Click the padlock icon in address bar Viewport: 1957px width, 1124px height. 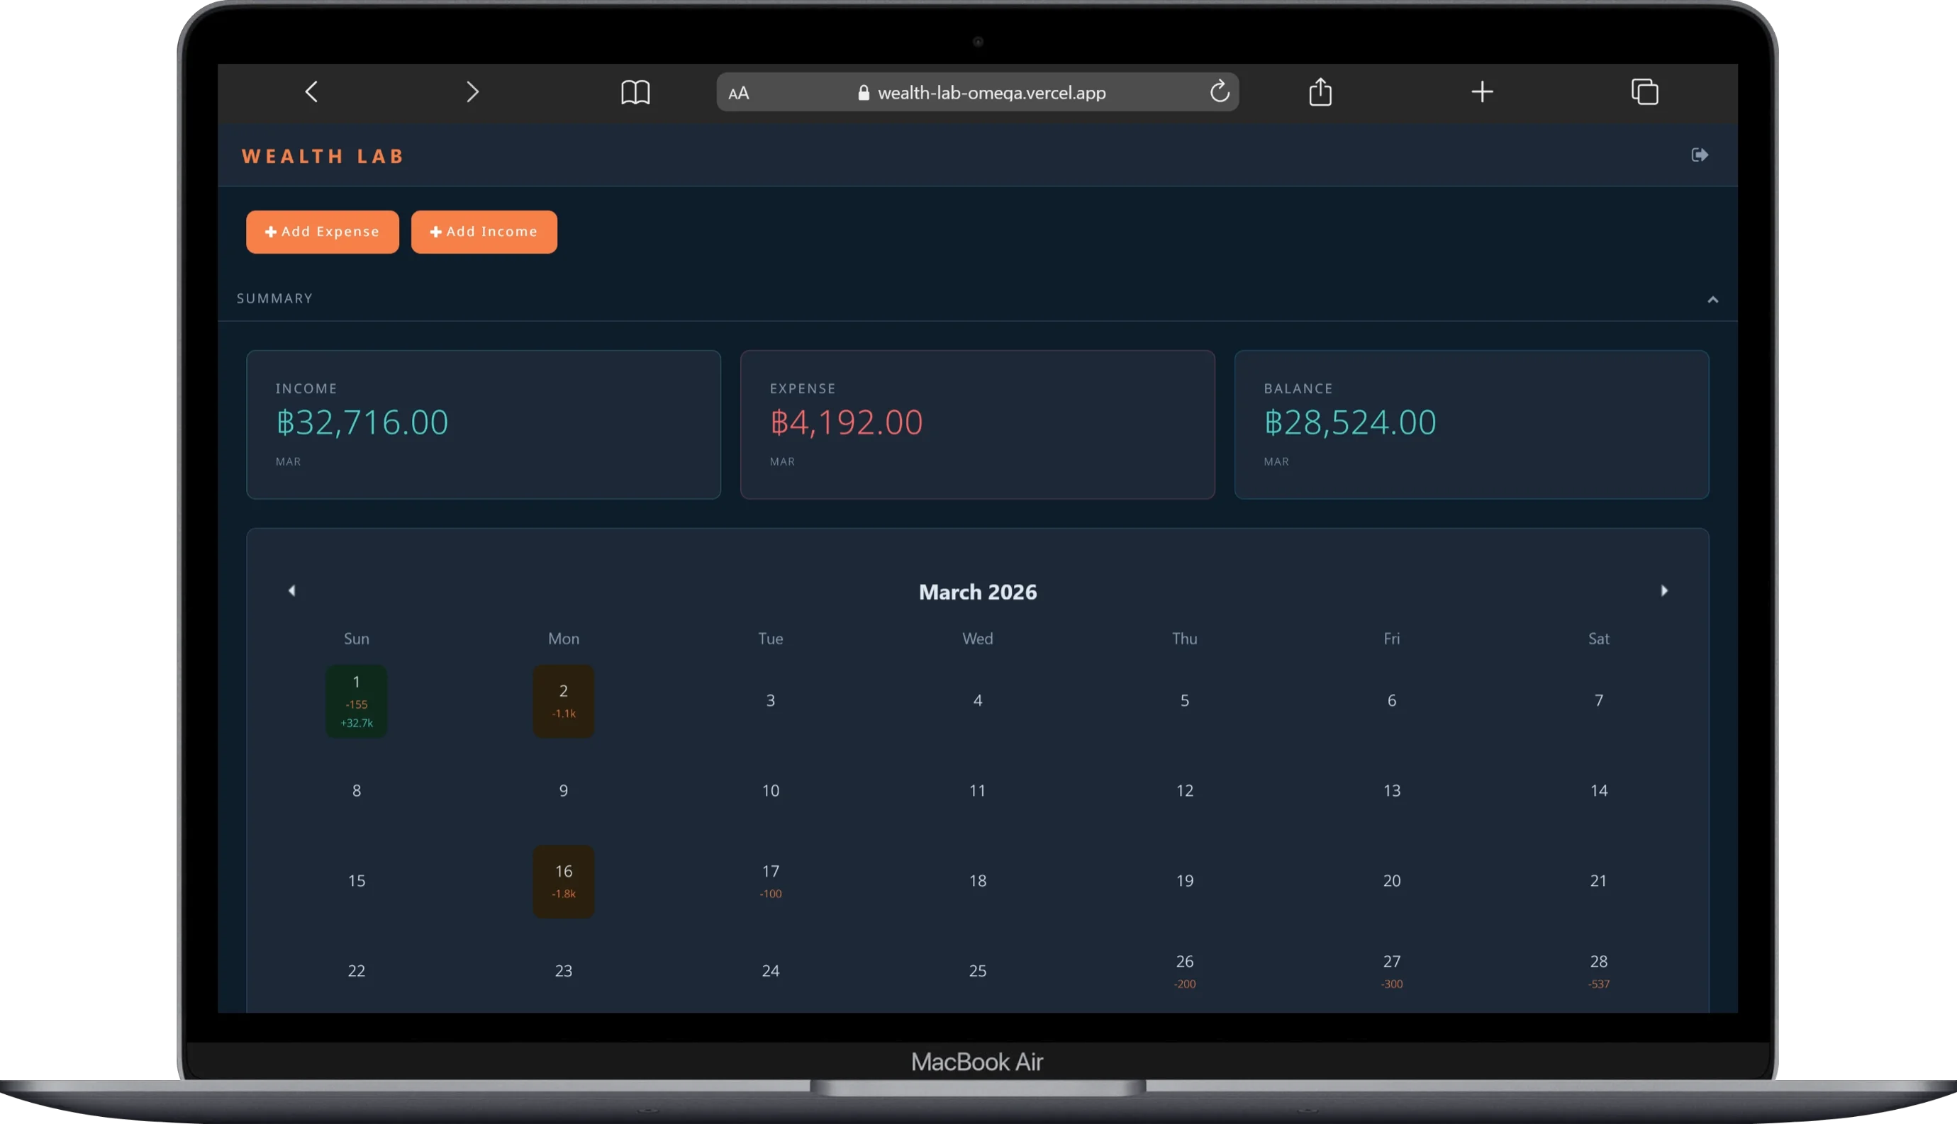(x=864, y=93)
